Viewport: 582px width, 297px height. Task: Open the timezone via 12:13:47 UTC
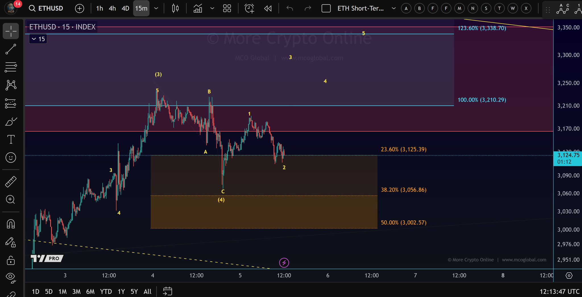560,291
